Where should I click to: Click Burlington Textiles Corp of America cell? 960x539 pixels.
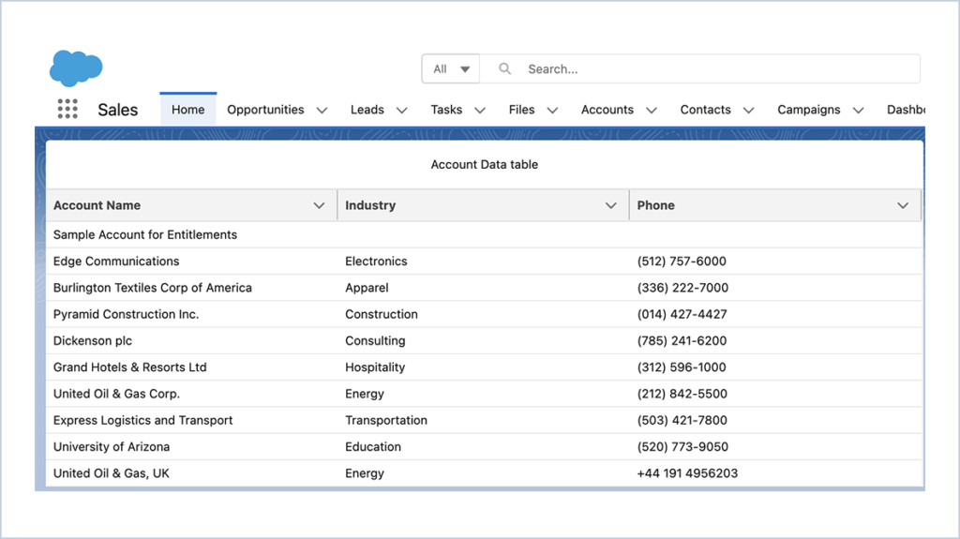click(153, 287)
